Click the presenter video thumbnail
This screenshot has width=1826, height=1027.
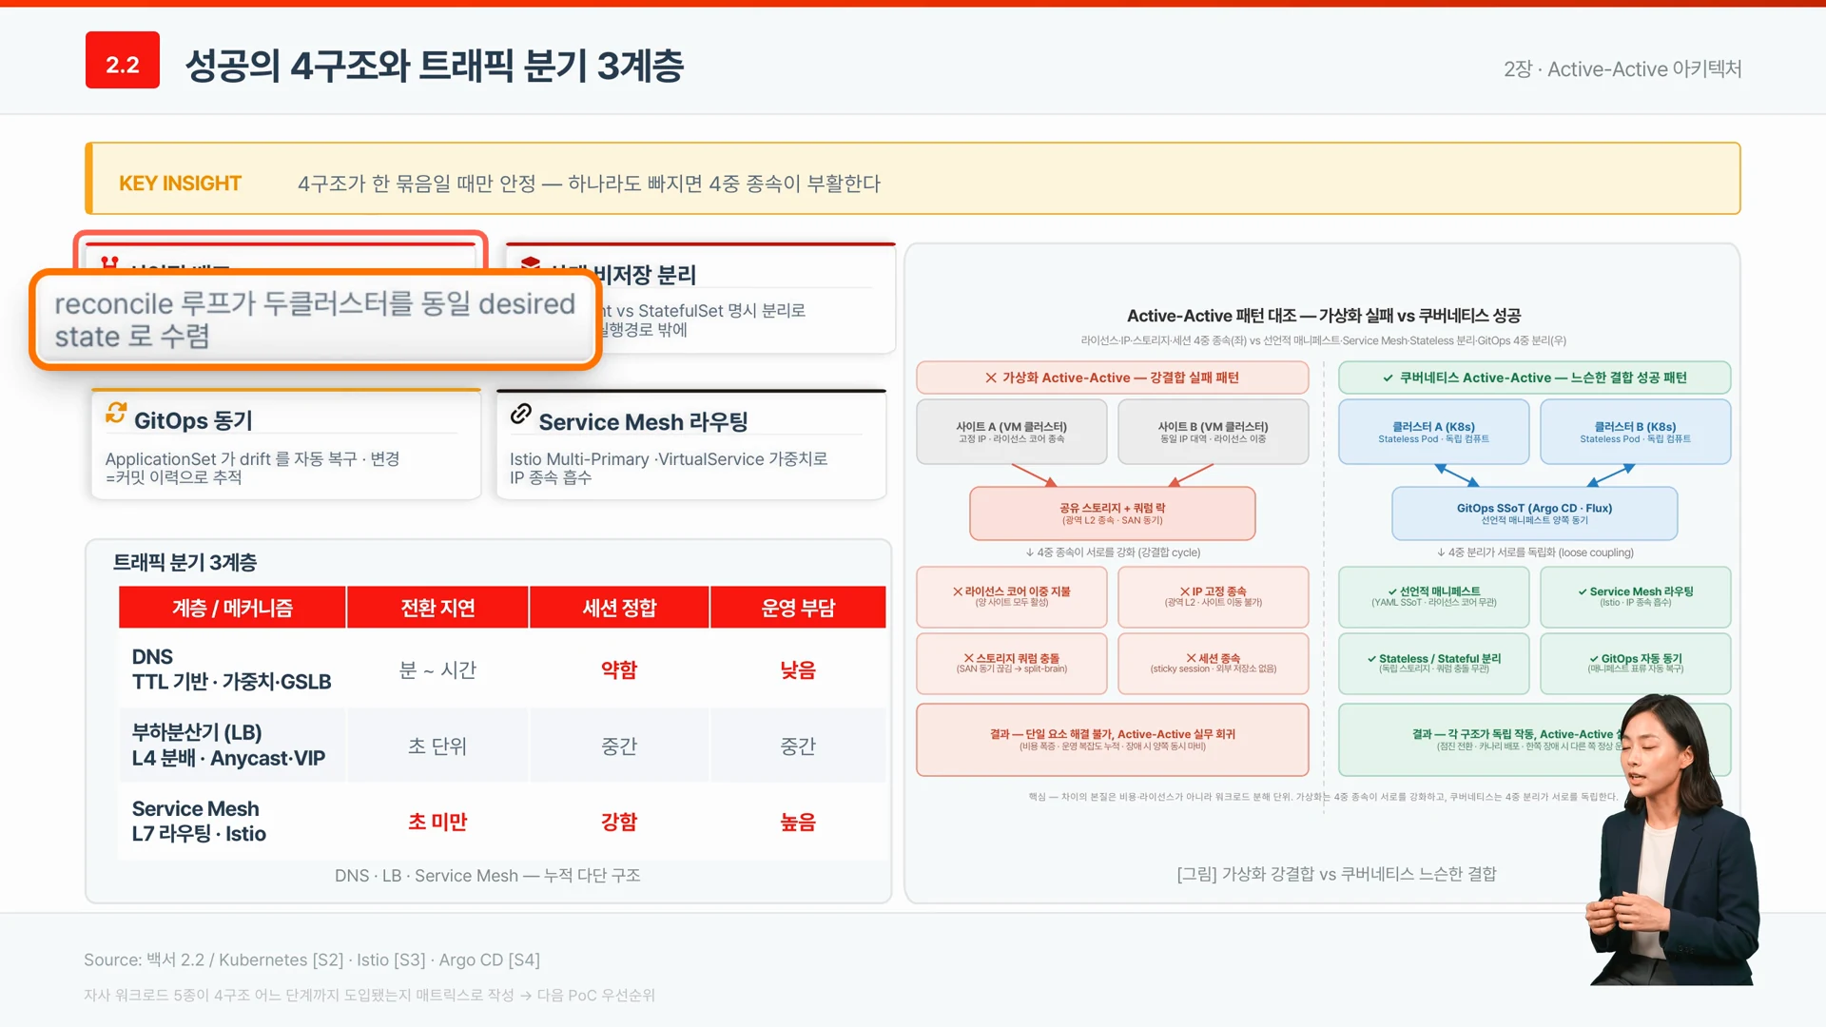[x=1671, y=839]
